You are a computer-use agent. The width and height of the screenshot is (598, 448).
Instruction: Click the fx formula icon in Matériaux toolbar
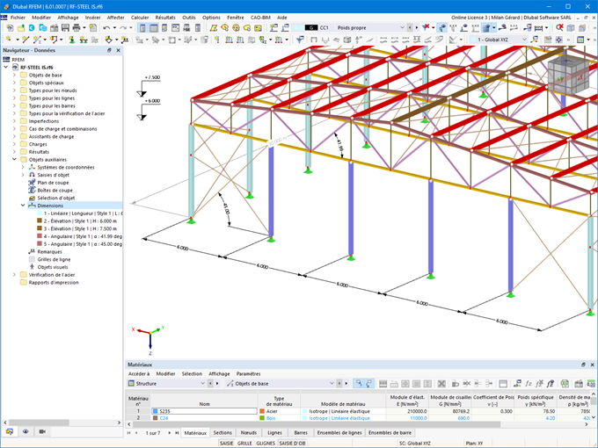pyautogui.click(x=529, y=384)
